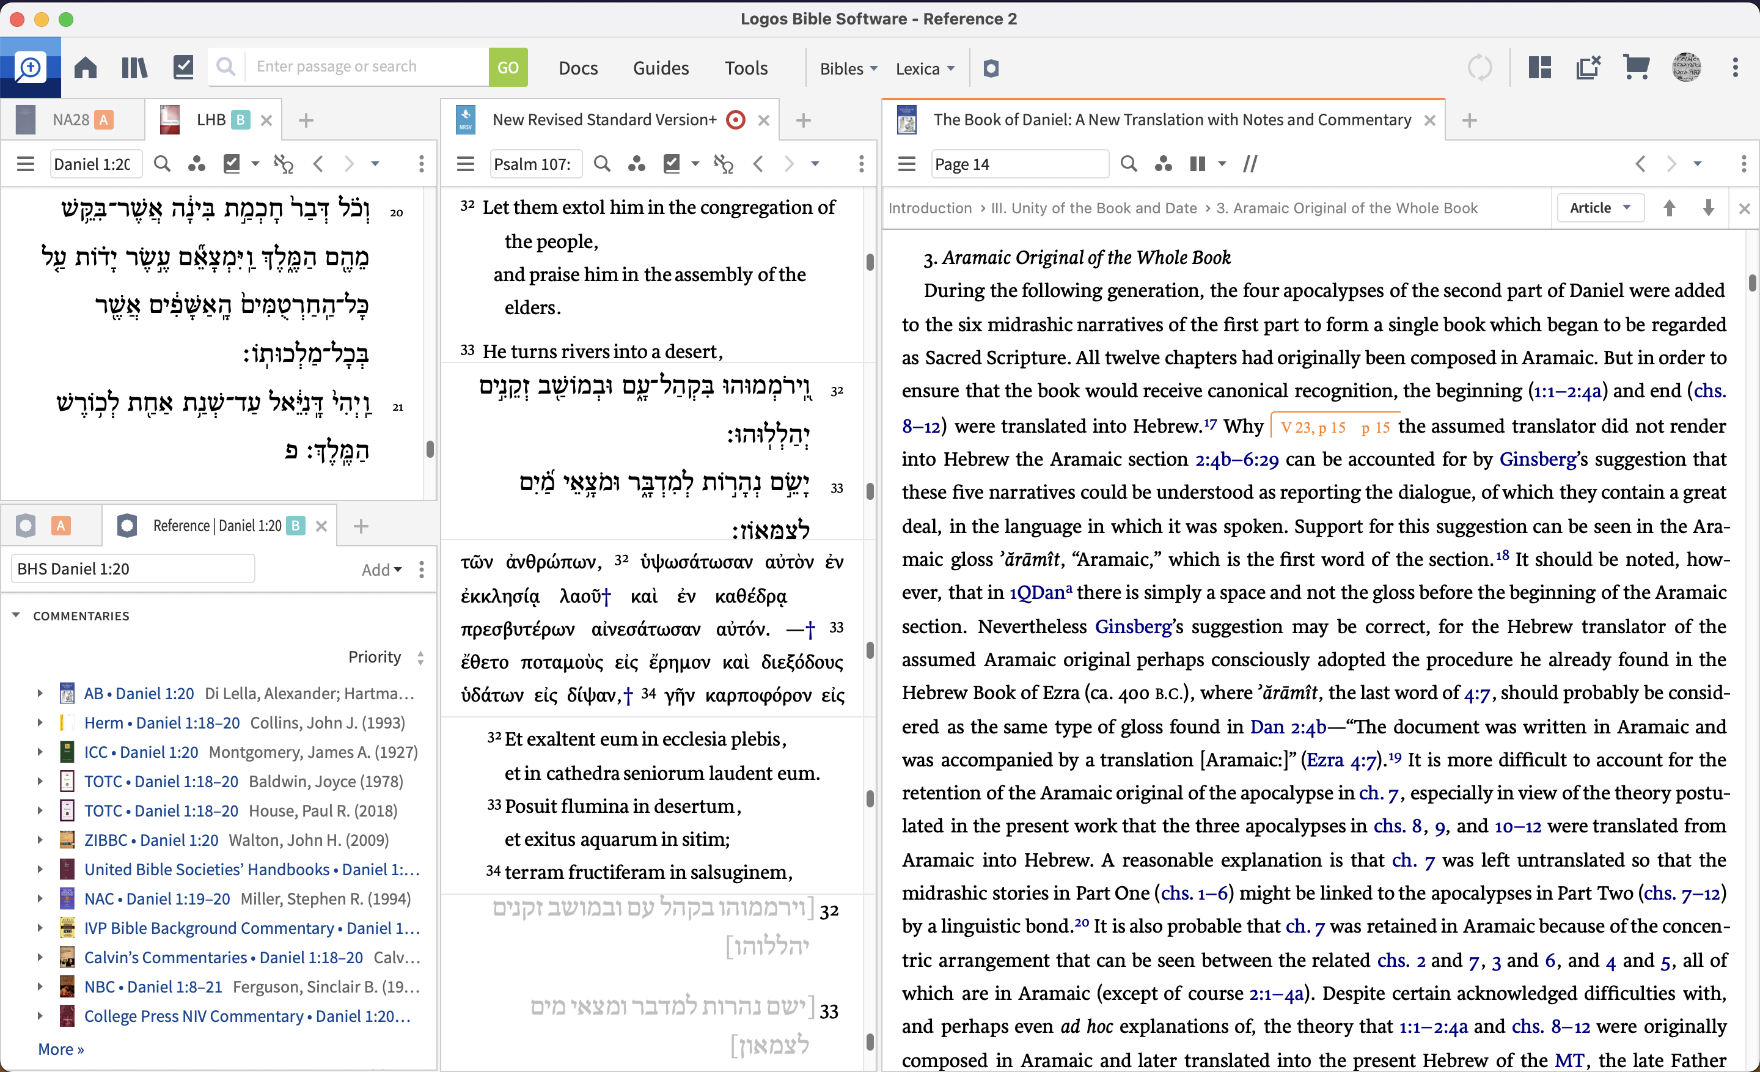The height and width of the screenshot is (1072, 1760).
Task: Open the Add dropdown in Reference panel
Action: click(x=381, y=569)
